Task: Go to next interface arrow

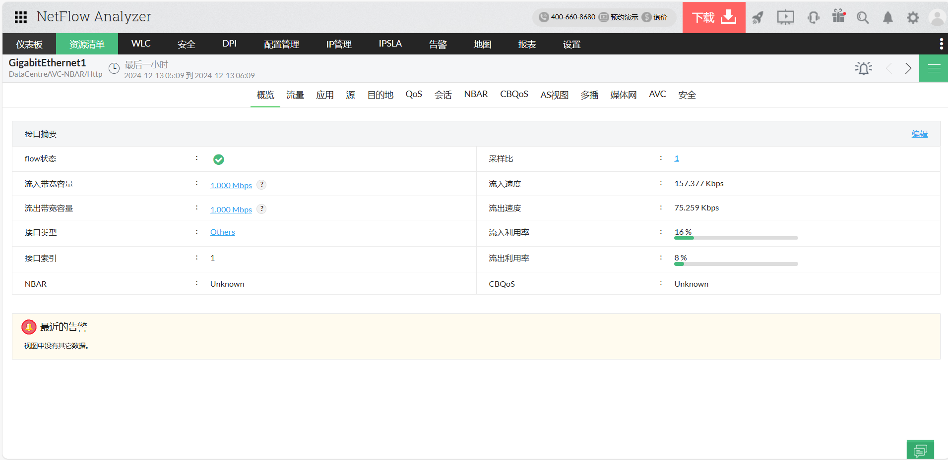Action: tap(908, 68)
